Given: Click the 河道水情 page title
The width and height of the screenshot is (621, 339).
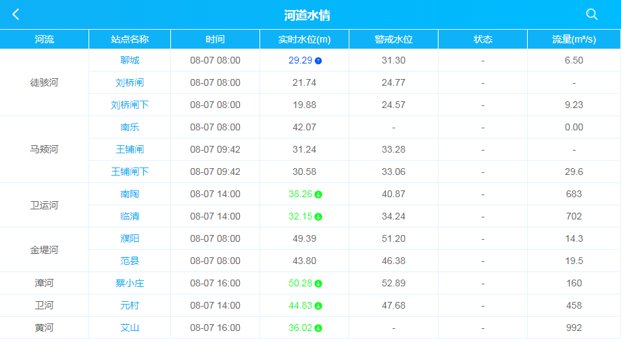Looking at the screenshot, I should 307,15.
